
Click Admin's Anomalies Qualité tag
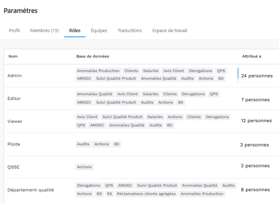(x=159, y=79)
